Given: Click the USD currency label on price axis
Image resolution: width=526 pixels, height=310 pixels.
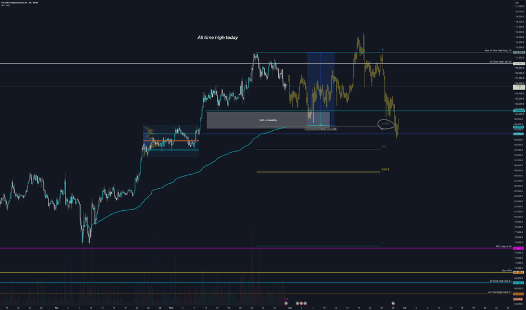Looking at the screenshot, I should (517, 3).
